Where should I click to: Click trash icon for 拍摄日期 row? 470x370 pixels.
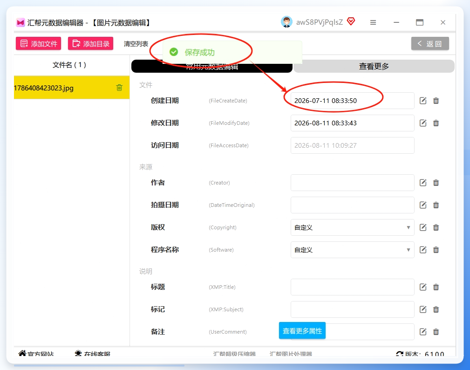(x=436, y=205)
